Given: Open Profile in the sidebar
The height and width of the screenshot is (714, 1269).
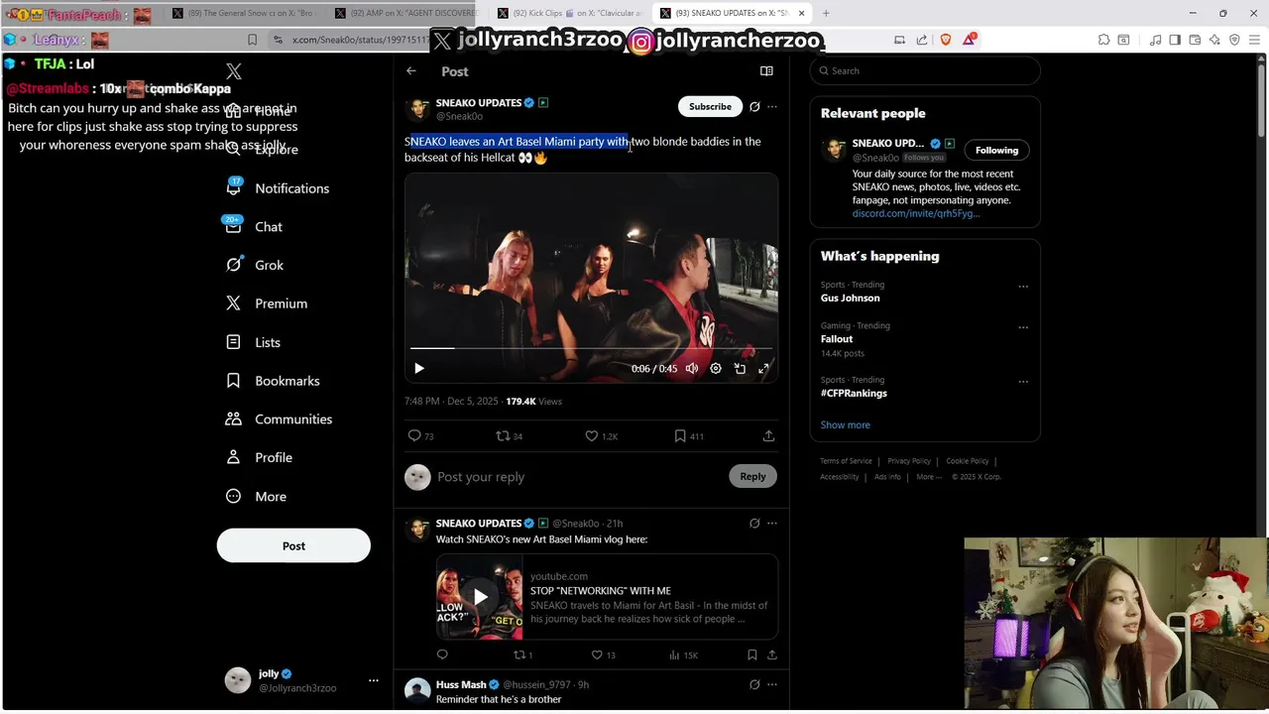Looking at the screenshot, I should point(259,458).
